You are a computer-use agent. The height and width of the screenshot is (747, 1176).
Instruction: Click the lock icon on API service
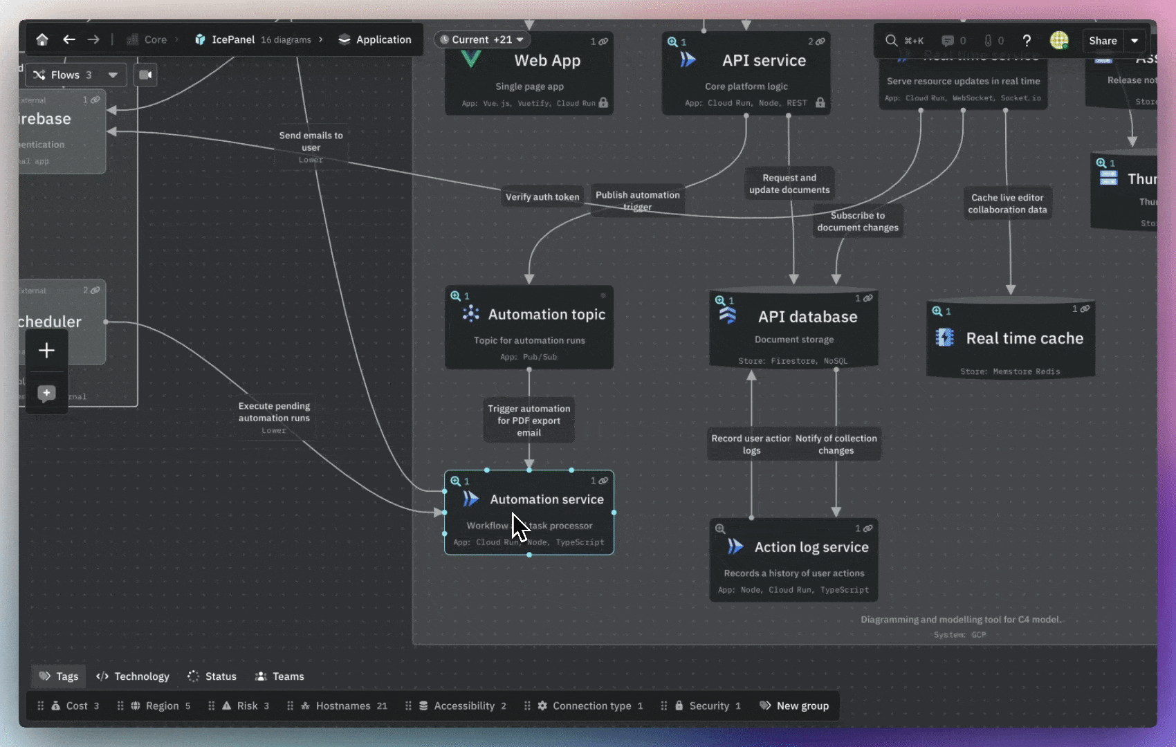[820, 102]
